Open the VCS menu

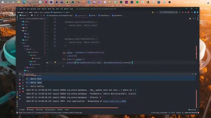pos(62,9)
